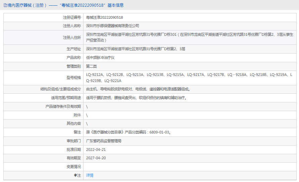Select approving authority 广东省药品监督管理局
299x182 pixels.
point(104,141)
